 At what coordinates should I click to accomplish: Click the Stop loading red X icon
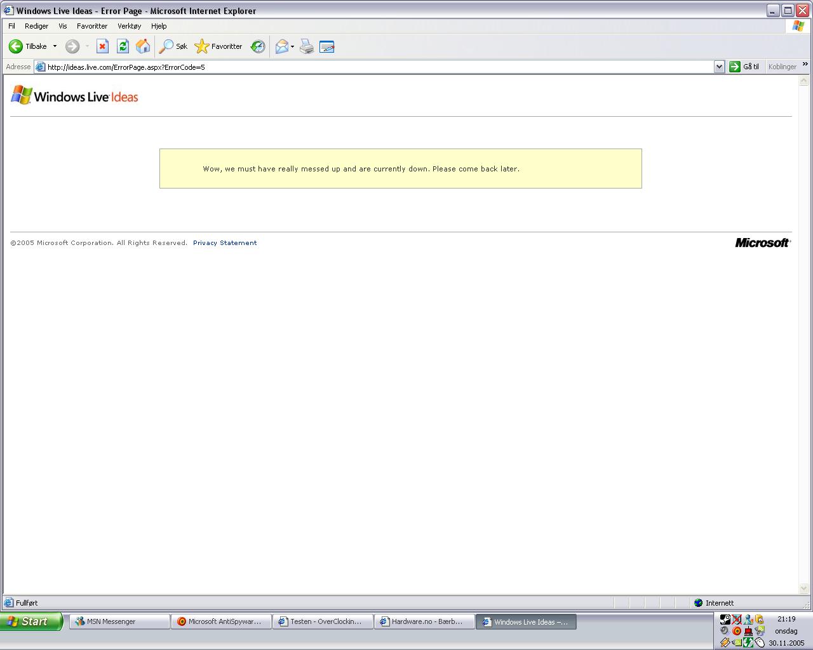[x=102, y=46]
